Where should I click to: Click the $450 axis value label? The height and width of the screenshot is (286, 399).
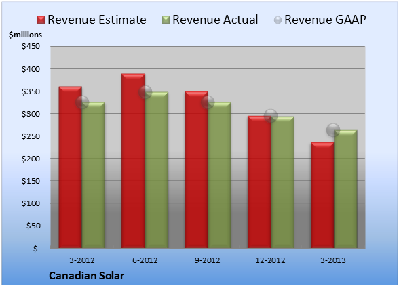pyautogui.click(x=31, y=46)
